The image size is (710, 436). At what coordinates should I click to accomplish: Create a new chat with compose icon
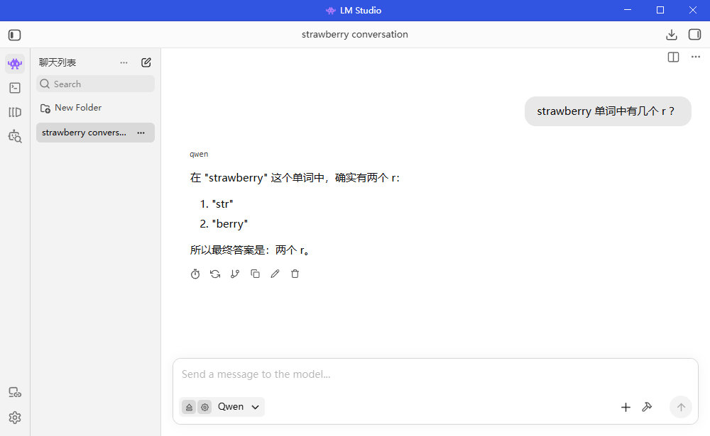(146, 62)
